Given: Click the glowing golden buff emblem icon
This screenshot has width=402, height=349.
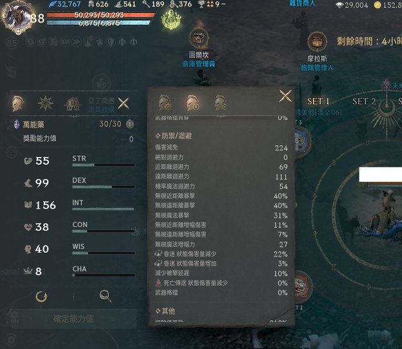Looking at the screenshot, I should [171, 19].
